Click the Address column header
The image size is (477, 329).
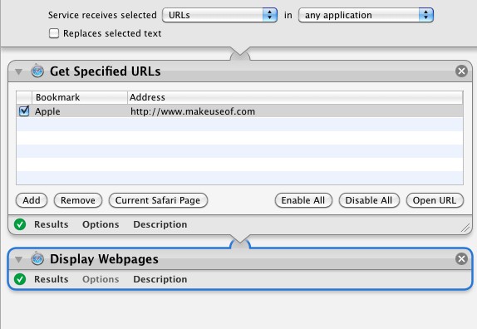(295, 97)
